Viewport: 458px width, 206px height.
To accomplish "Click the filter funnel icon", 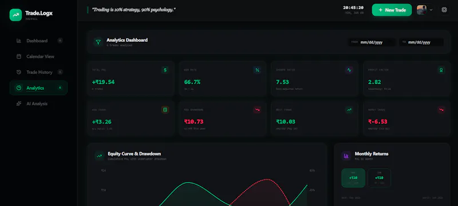I will (98, 42).
